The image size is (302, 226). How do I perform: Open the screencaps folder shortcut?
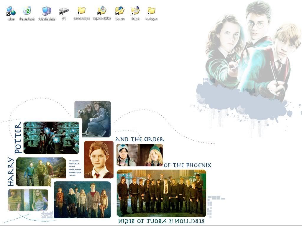point(81,11)
